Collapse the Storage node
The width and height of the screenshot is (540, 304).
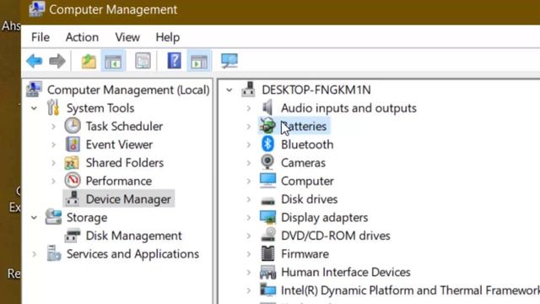(34, 218)
